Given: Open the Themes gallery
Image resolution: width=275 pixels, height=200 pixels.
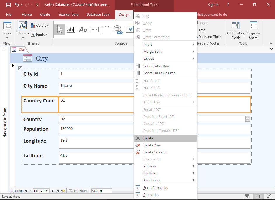Looking at the screenshot, I should (23, 29).
